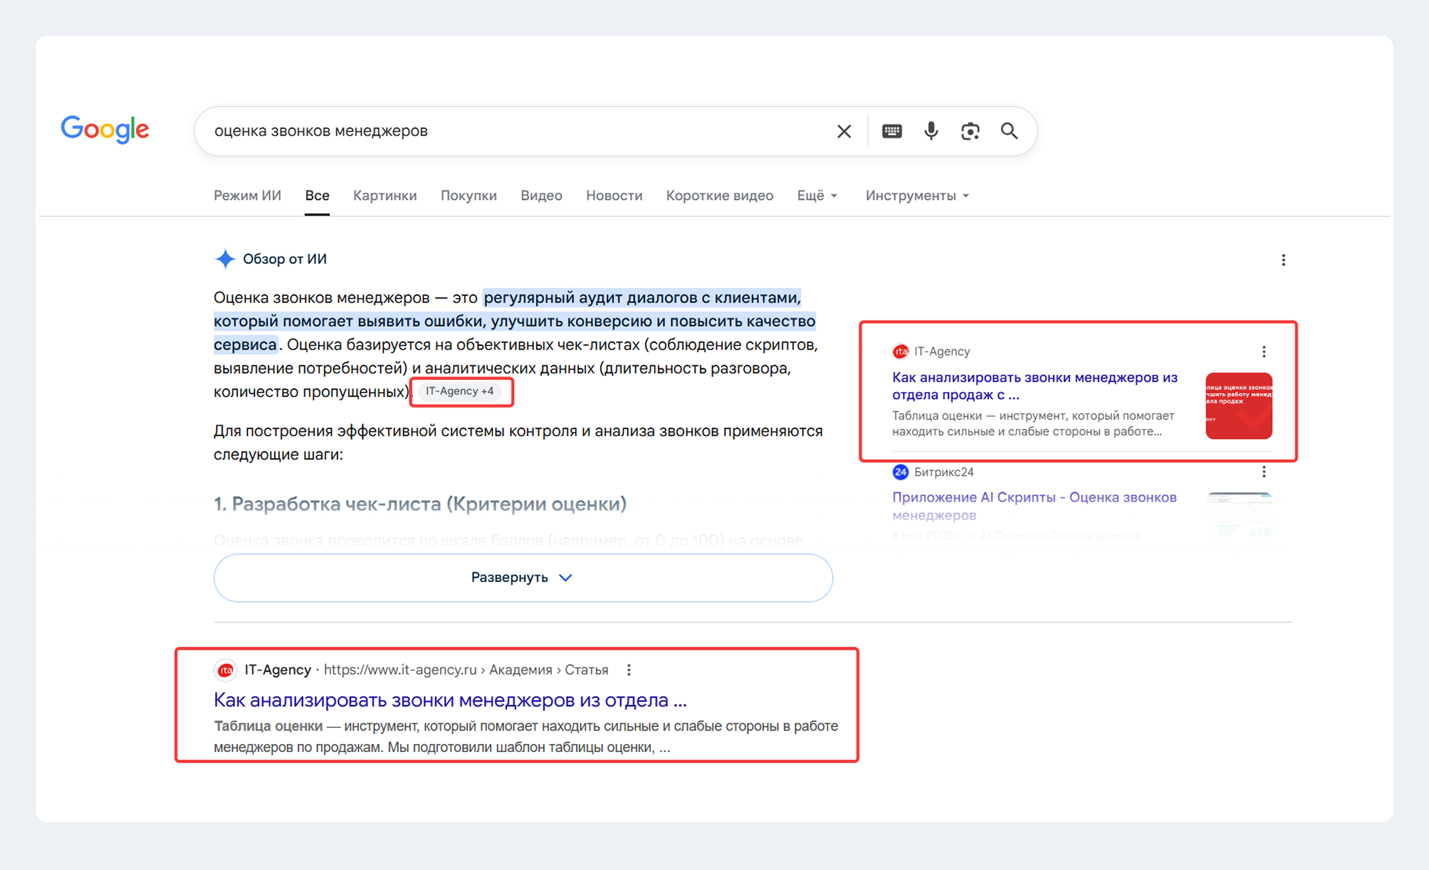Click the IT-Agency +4 source chip

click(460, 392)
